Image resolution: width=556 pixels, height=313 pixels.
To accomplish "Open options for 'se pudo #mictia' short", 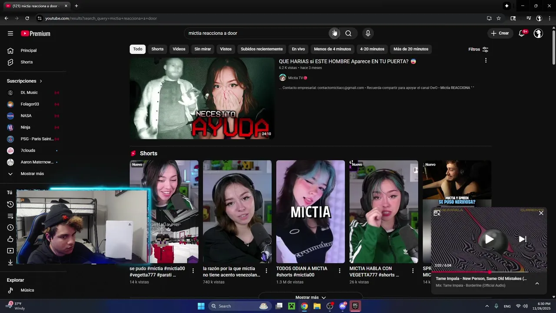I will click(193, 271).
